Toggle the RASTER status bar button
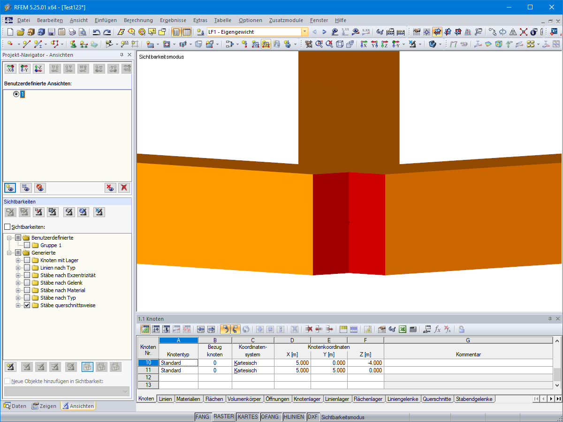563x422 pixels. pos(223,417)
